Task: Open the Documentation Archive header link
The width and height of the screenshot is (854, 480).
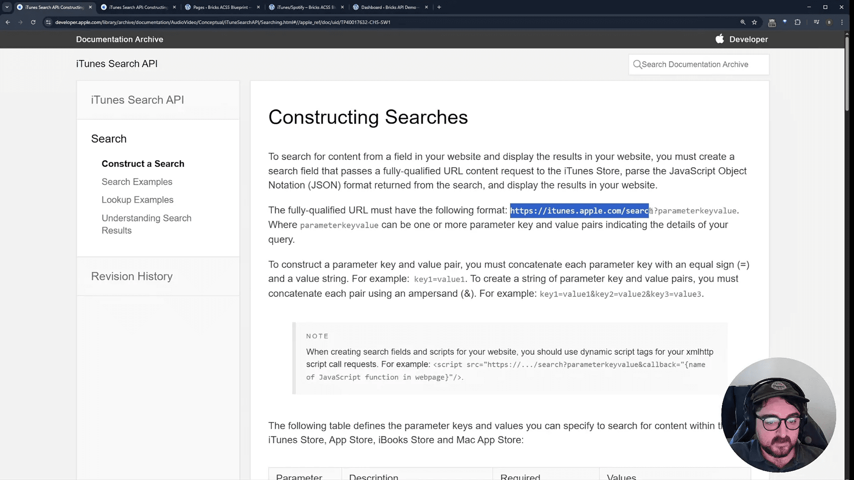Action: click(120, 39)
